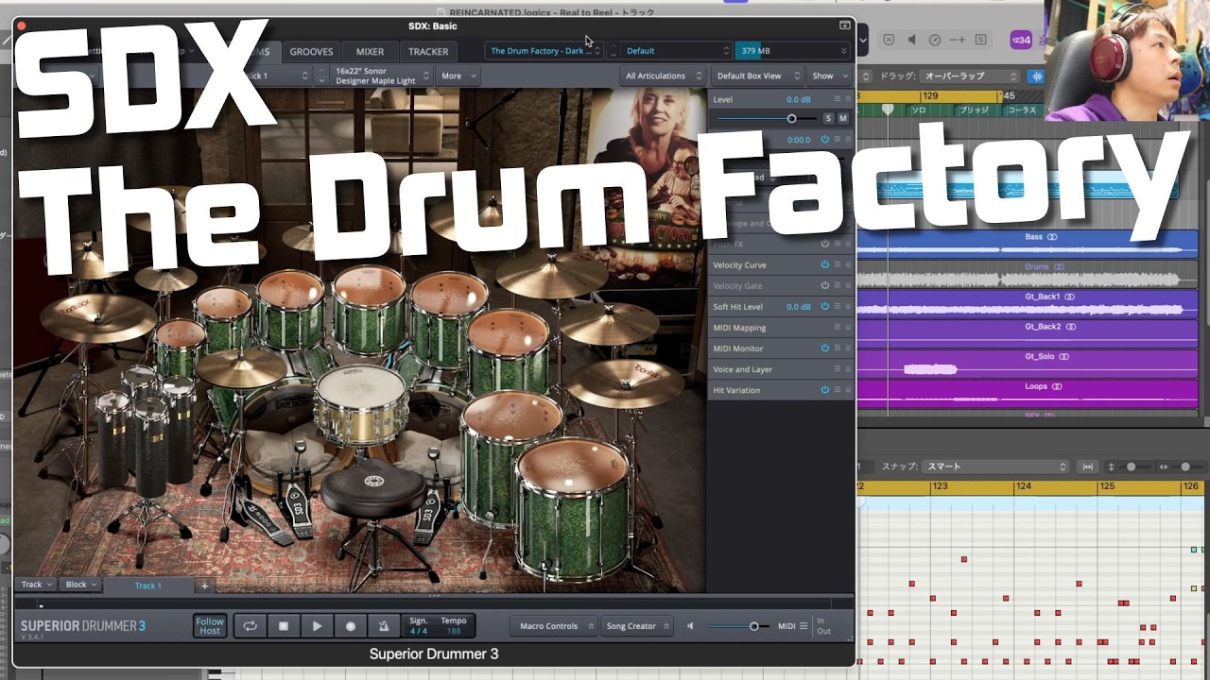Click the purple count-in 1234 button in Logic
Image resolution: width=1210 pixels, height=680 pixels.
[1021, 40]
